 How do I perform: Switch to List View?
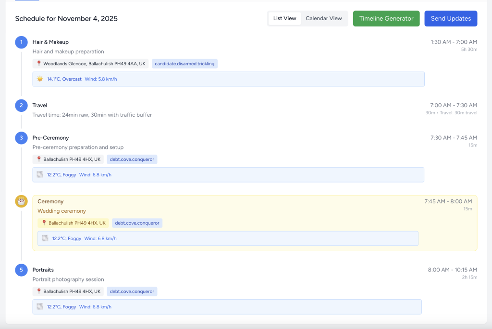[284, 19]
